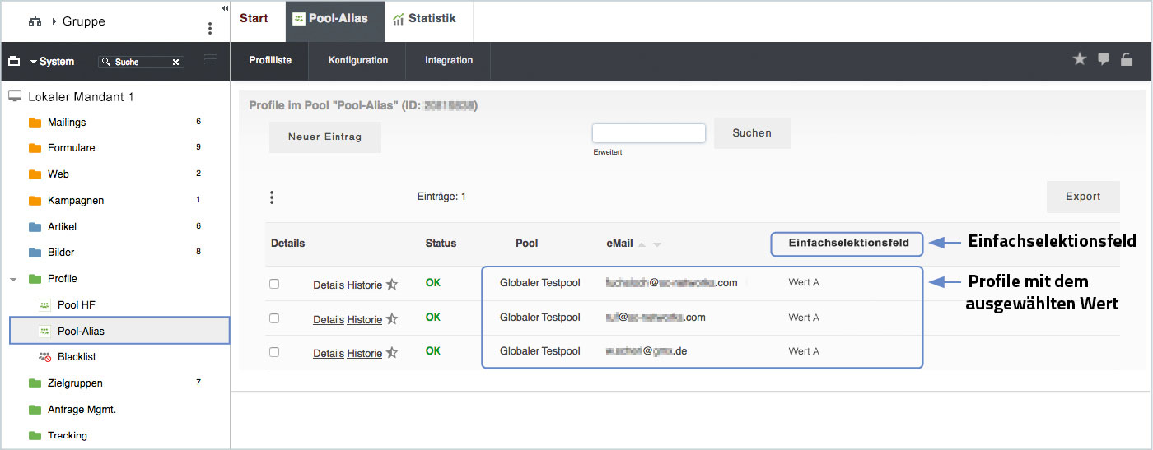Select the third profile row checkbox
The width and height of the screenshot is (1153, 450).
(x=274, y=352)
